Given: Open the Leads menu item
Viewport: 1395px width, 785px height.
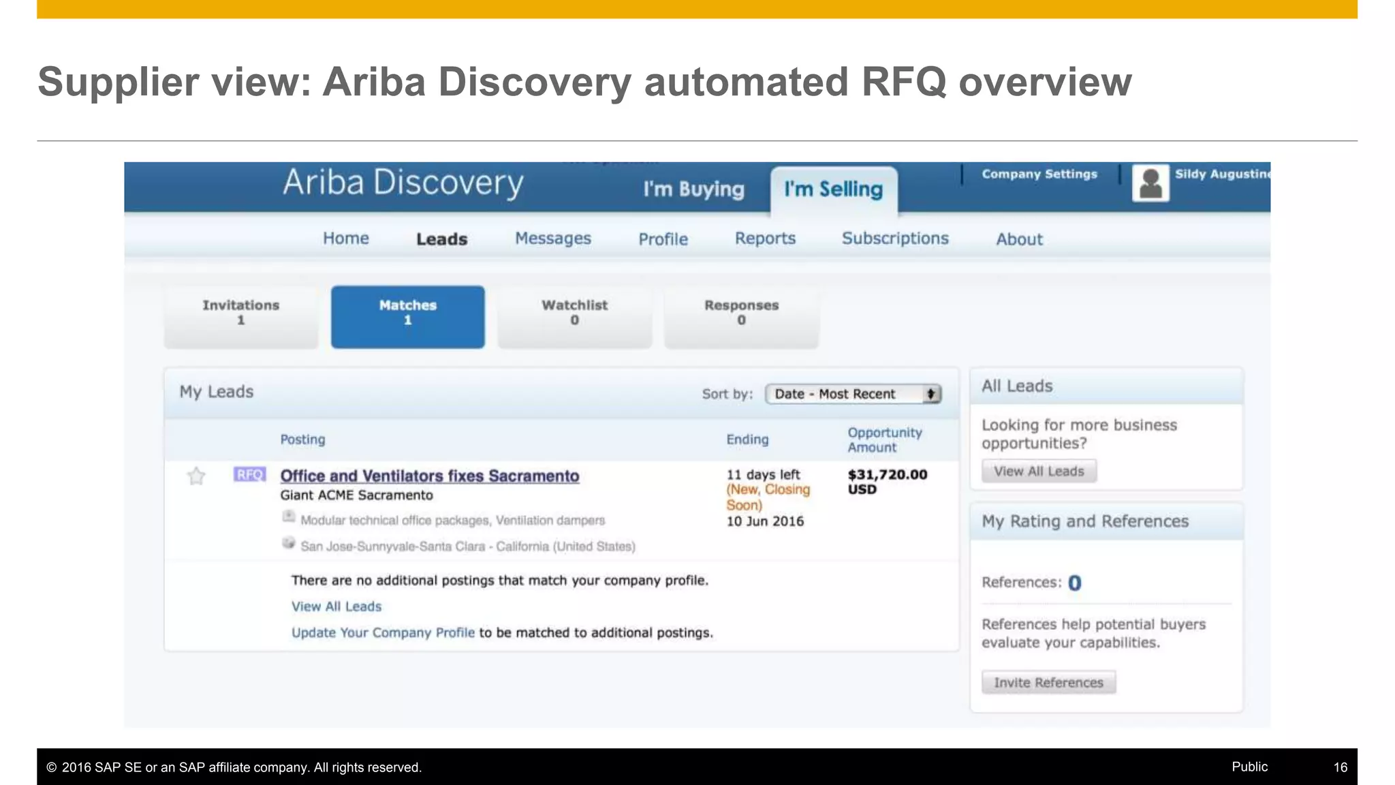Looking at the screenshot, I should pyautogui.click(x=442, y=239).
